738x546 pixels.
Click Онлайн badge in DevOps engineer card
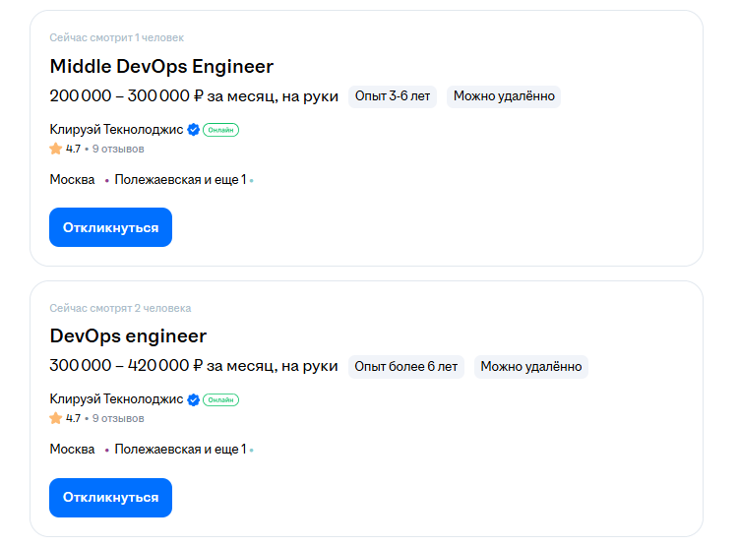[x=220, y=399]
